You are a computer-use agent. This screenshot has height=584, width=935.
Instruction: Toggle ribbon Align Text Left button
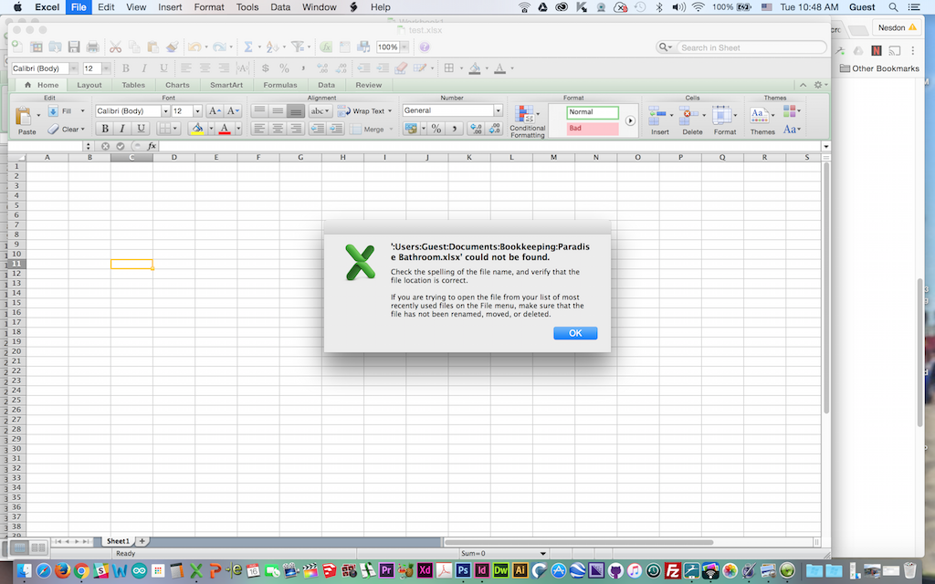pos(258,129)
